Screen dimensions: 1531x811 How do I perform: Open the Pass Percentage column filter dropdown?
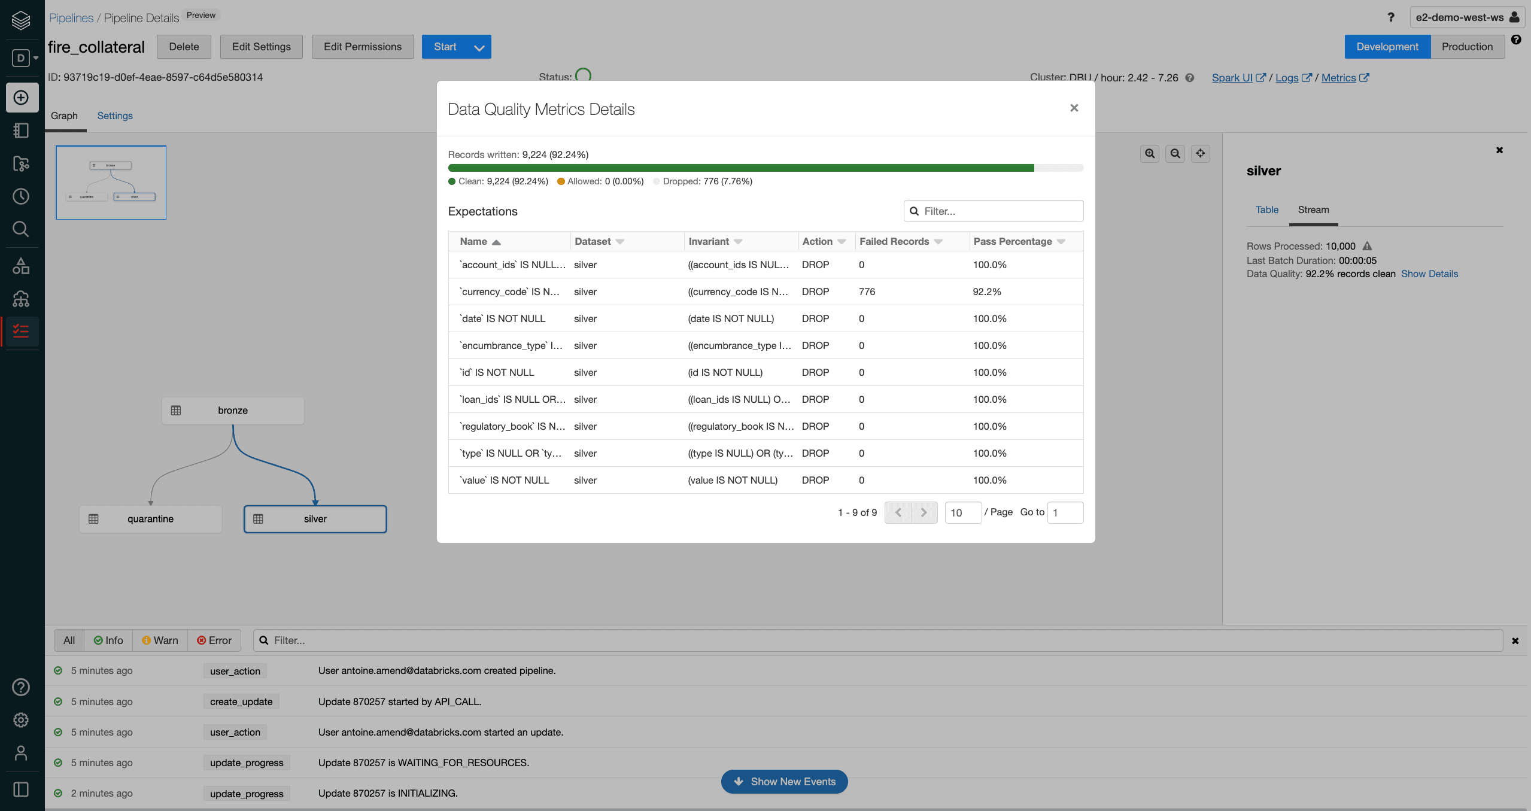pyautogui.click(x=1061, y=242)
